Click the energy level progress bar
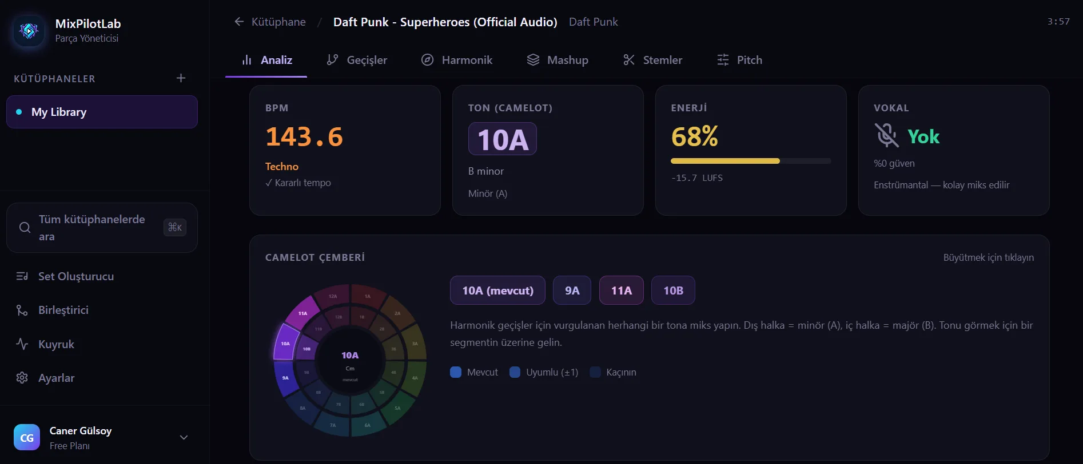Viewport: 1083px width, 464px height. (x=751, y=161)
